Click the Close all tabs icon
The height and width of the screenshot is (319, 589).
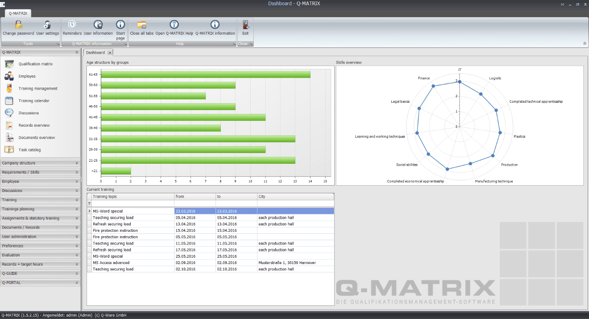[x=141, y=25]
